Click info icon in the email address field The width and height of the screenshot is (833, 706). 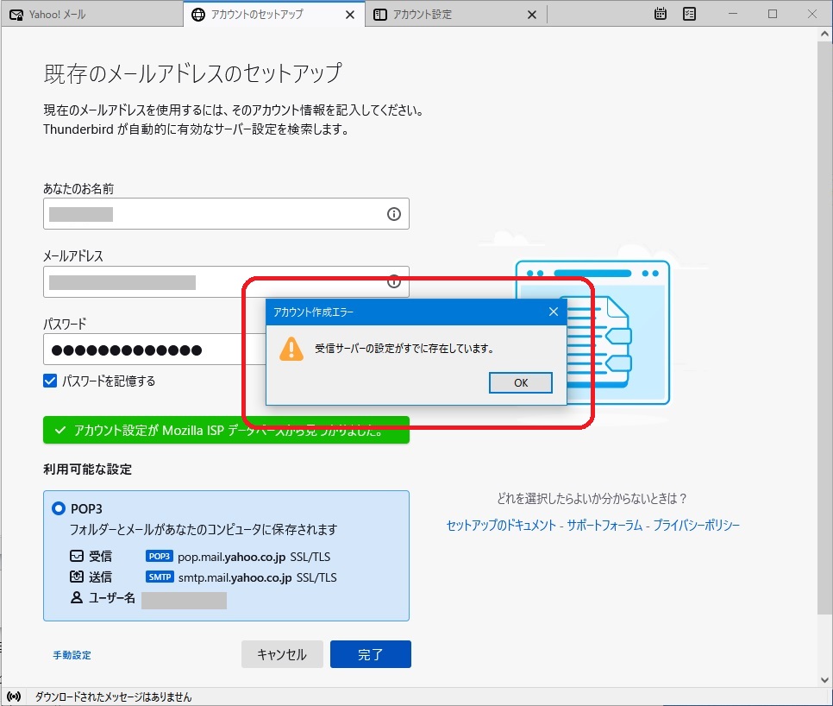[x=394, y=281]
